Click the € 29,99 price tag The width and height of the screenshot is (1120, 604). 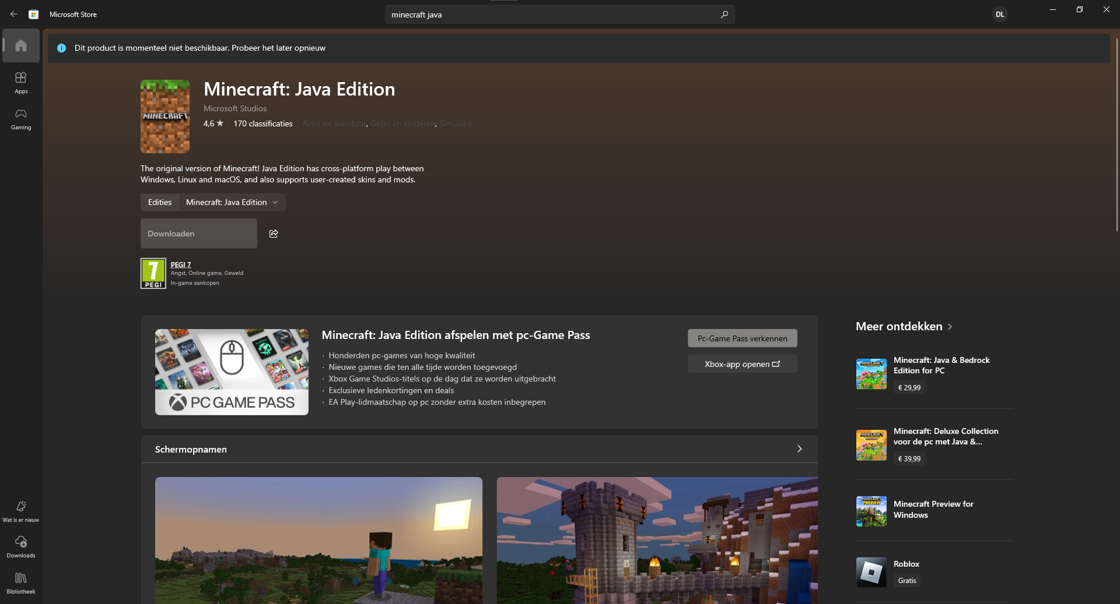909,387
